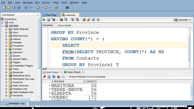Collapse the exercices connection node

[x=2, y=26]
